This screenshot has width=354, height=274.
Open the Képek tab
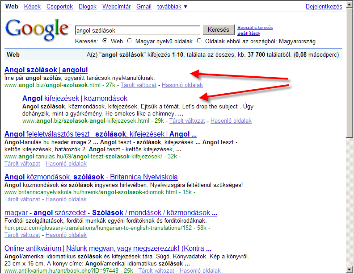point(32,7)
